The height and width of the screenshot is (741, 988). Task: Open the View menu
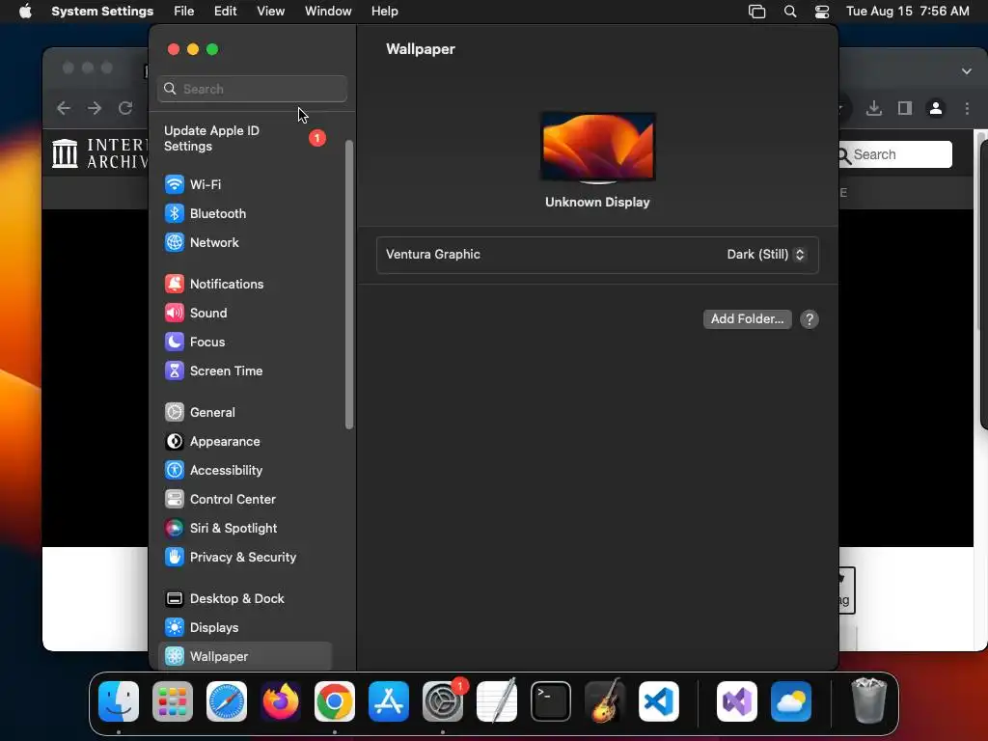[x=271, y=12]
